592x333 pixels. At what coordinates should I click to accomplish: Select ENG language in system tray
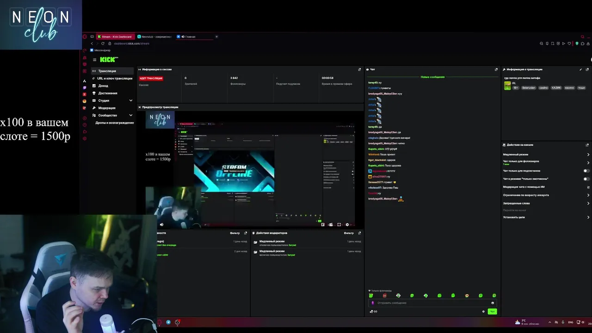[x=571, y=322]
